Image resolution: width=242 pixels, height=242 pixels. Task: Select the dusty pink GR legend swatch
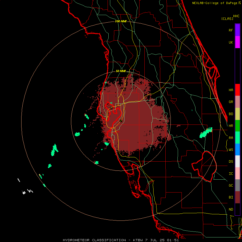click(237, 102)
